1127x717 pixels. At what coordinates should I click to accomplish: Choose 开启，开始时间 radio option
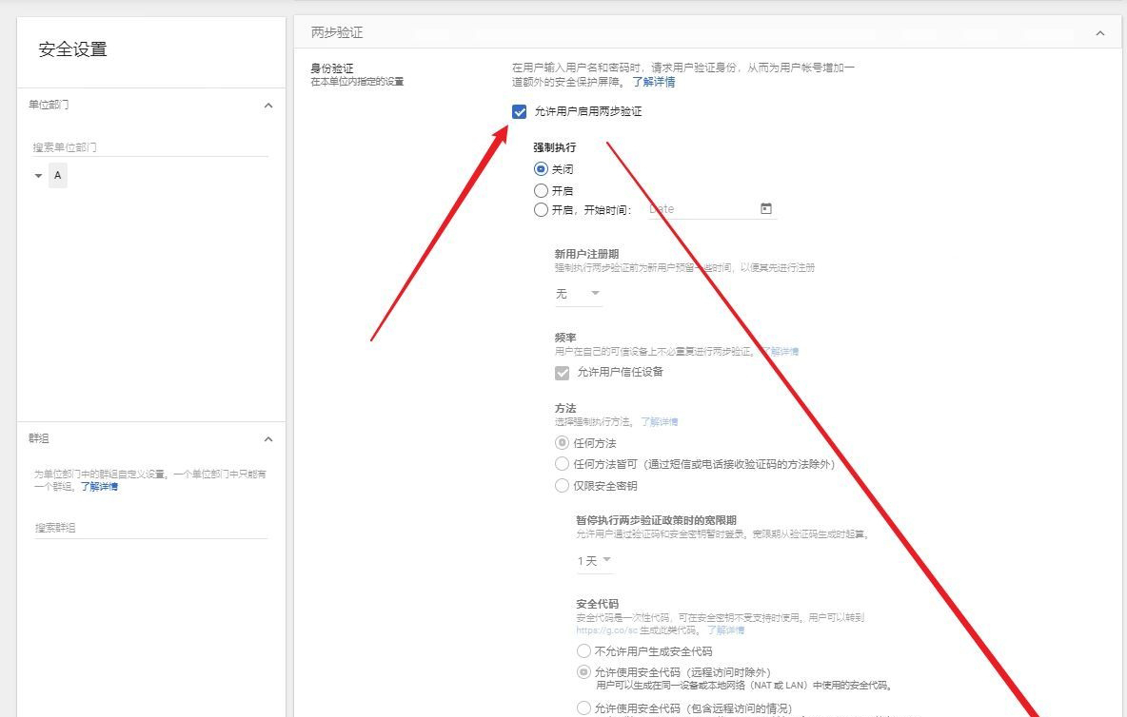click(x=541, y=210)
